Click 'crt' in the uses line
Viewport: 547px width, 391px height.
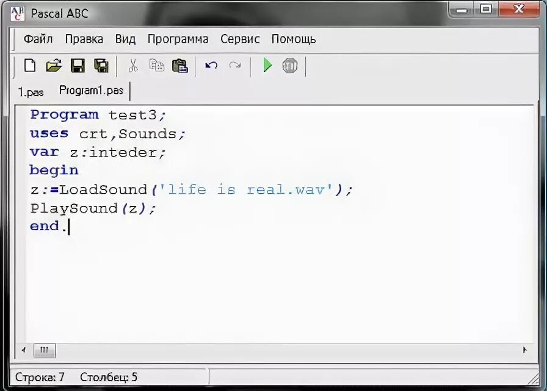(93, 134)
